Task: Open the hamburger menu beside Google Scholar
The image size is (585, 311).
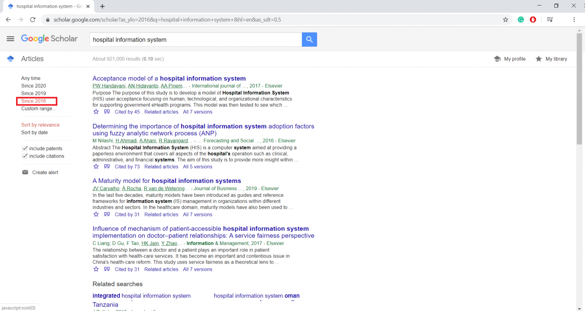Action: pos(10,39)
